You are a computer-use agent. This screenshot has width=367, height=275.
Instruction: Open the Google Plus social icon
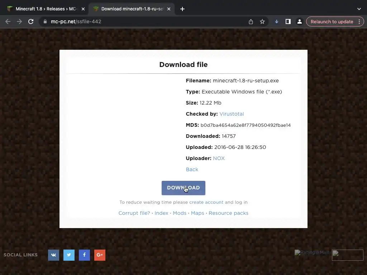[x=100, y=255]
